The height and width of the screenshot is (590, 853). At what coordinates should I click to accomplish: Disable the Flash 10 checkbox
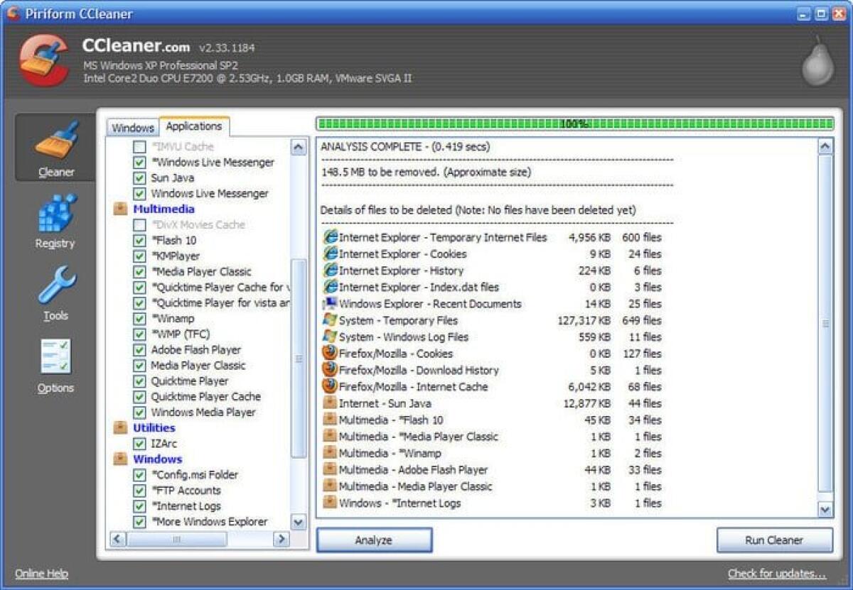pos(139,240)
